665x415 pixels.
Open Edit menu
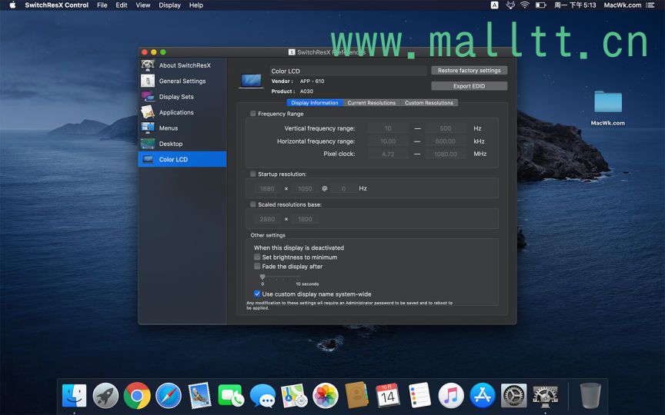(122, 5)
